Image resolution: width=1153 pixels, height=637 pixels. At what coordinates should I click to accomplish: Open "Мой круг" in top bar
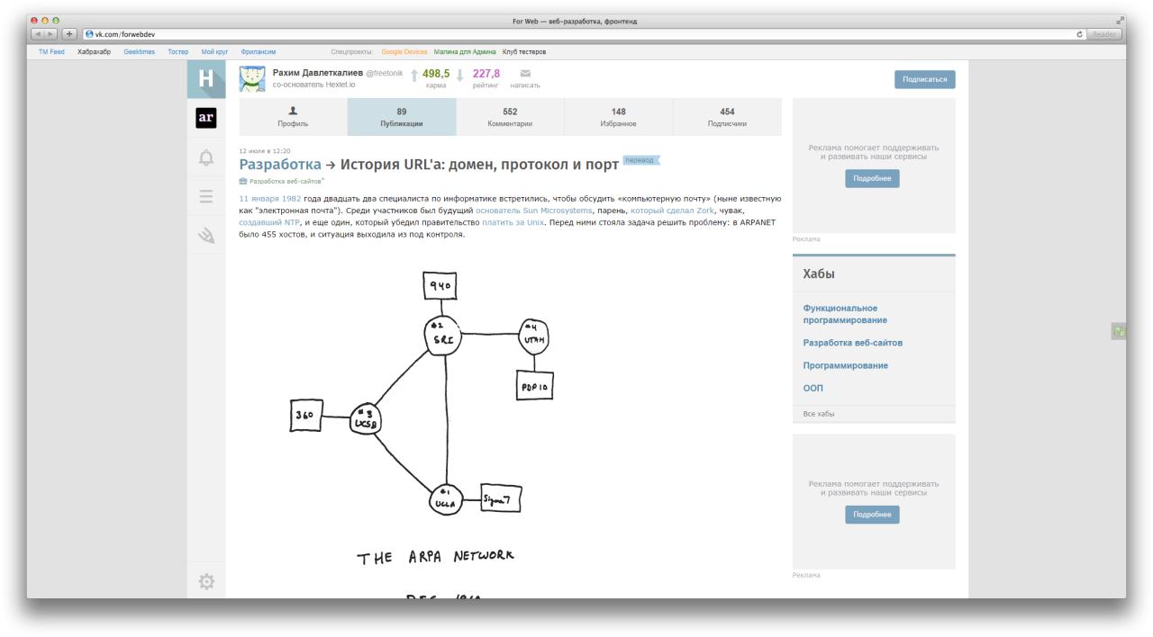[x=215, y=52]
